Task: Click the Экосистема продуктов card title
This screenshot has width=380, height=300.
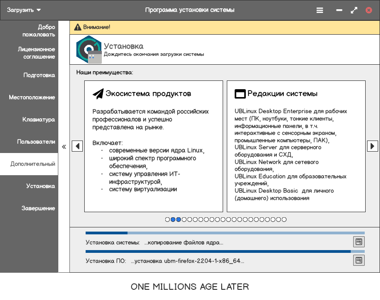Action: [148, 94]
